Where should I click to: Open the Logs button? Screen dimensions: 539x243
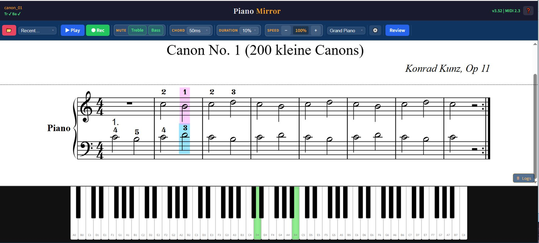click(524, 178)
